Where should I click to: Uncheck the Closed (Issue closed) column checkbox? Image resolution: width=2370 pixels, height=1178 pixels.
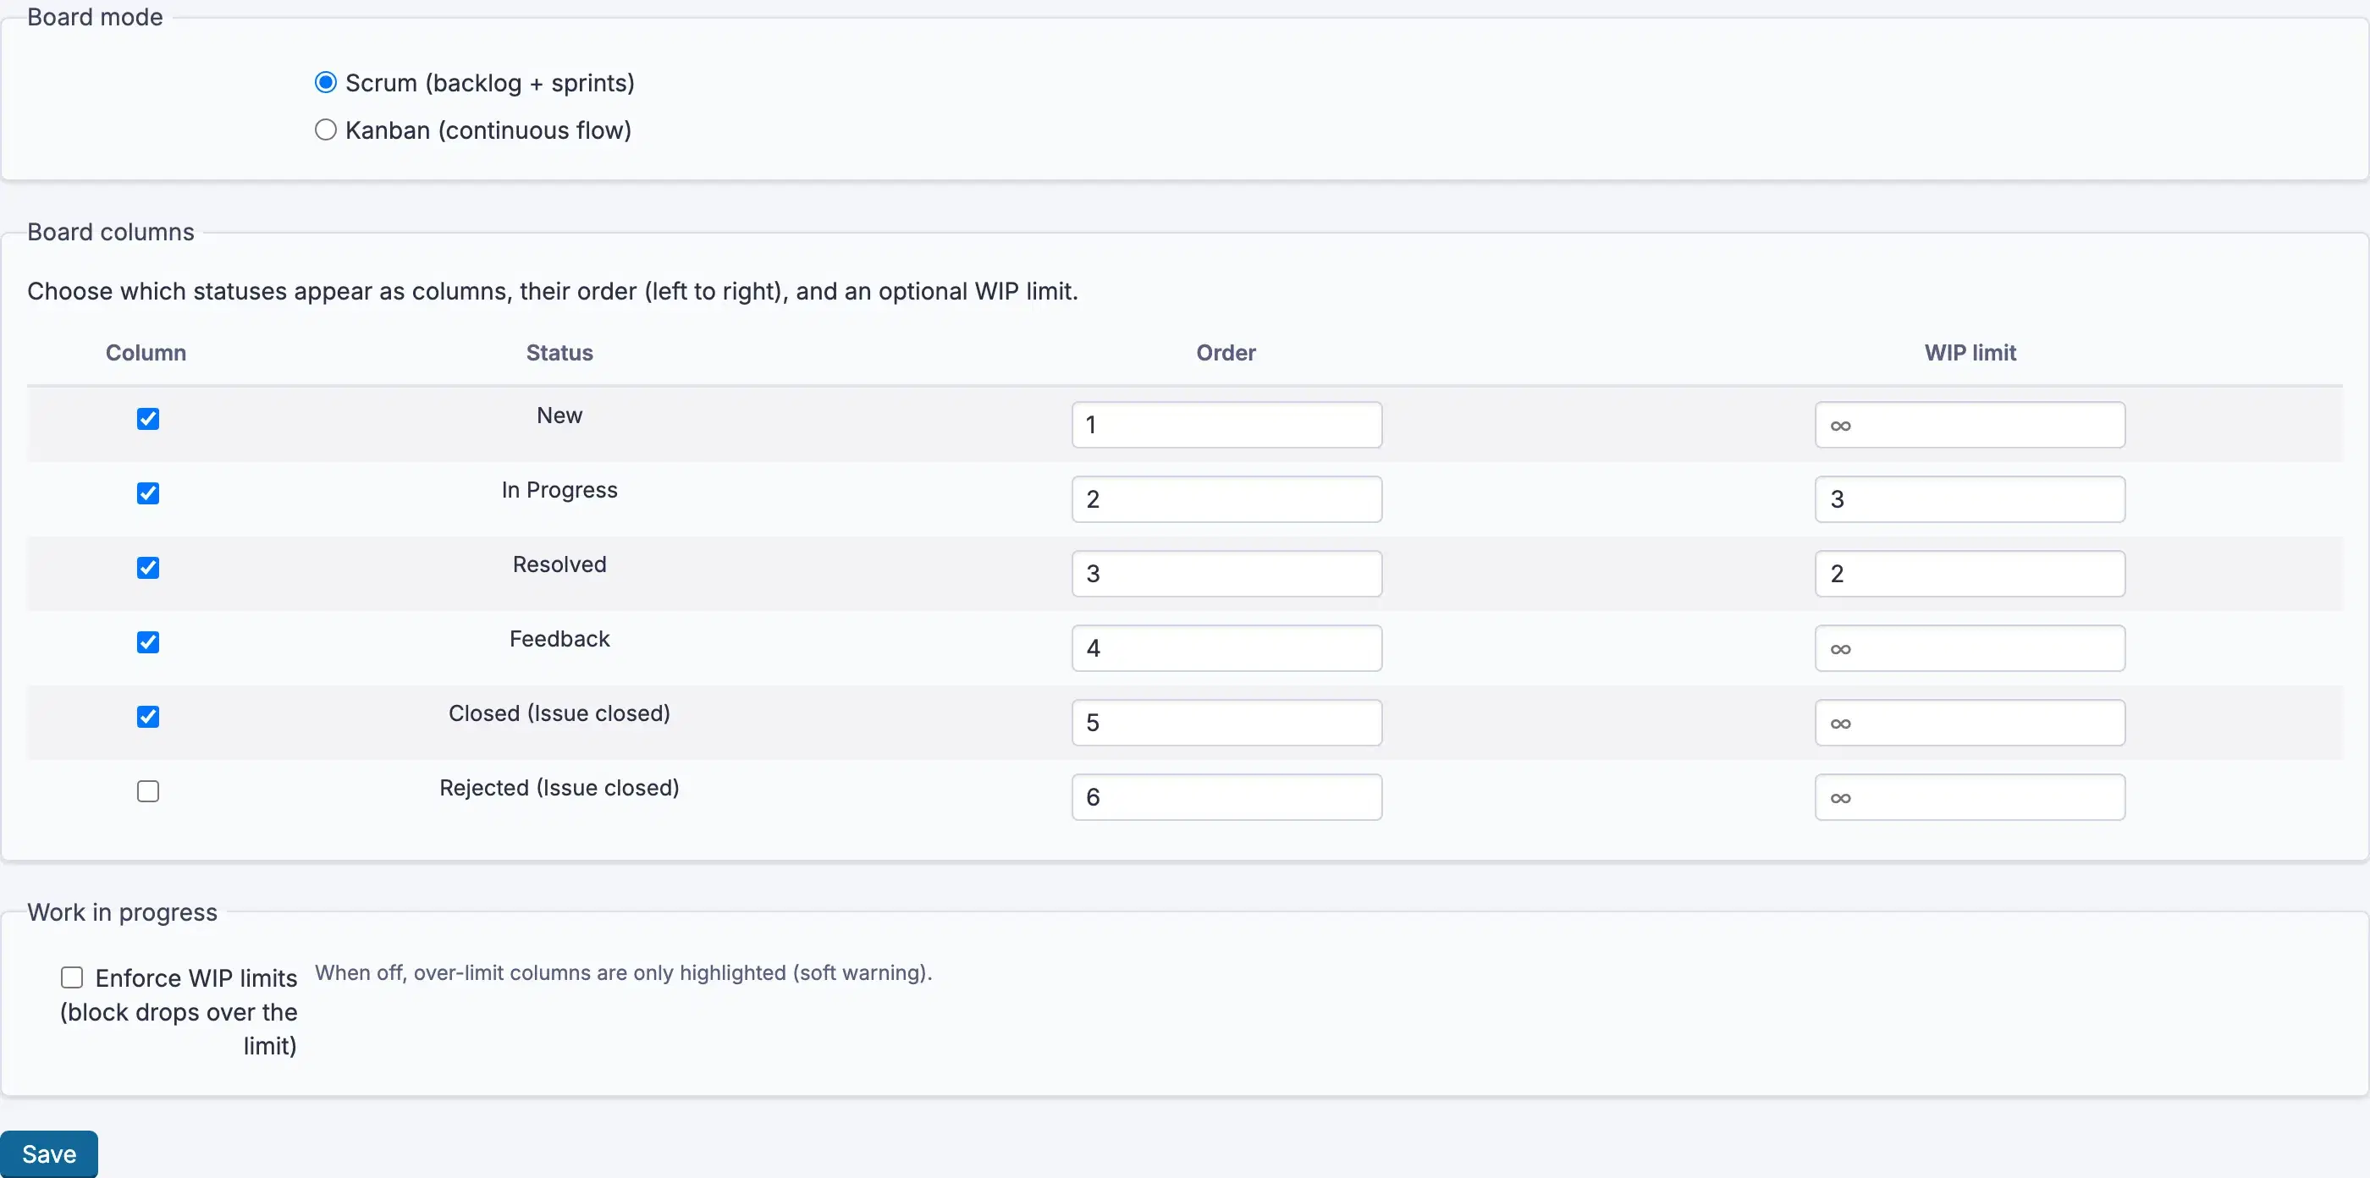148,718
